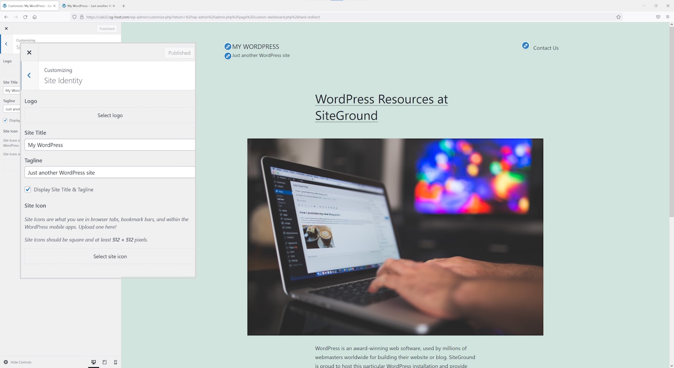Click the preview tagline Just another WordPress site
Image resolution: width=674 pixels, height=368 pixels.
point(261,56)
